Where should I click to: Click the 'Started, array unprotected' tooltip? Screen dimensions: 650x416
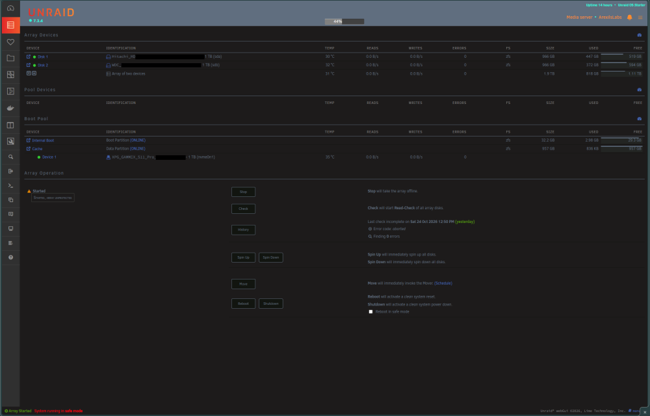coord(53,198)
